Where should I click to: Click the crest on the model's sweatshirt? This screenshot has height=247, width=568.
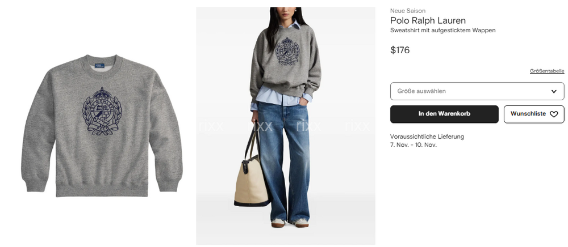click(x=287, y=51)
